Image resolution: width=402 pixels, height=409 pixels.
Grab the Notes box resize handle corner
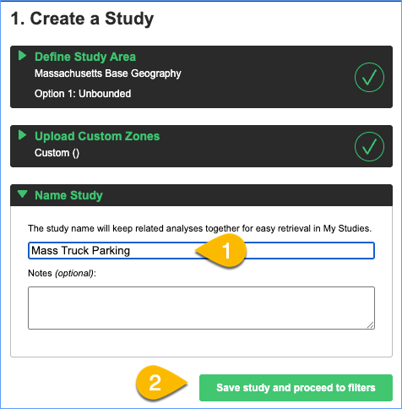click(371, 325)
